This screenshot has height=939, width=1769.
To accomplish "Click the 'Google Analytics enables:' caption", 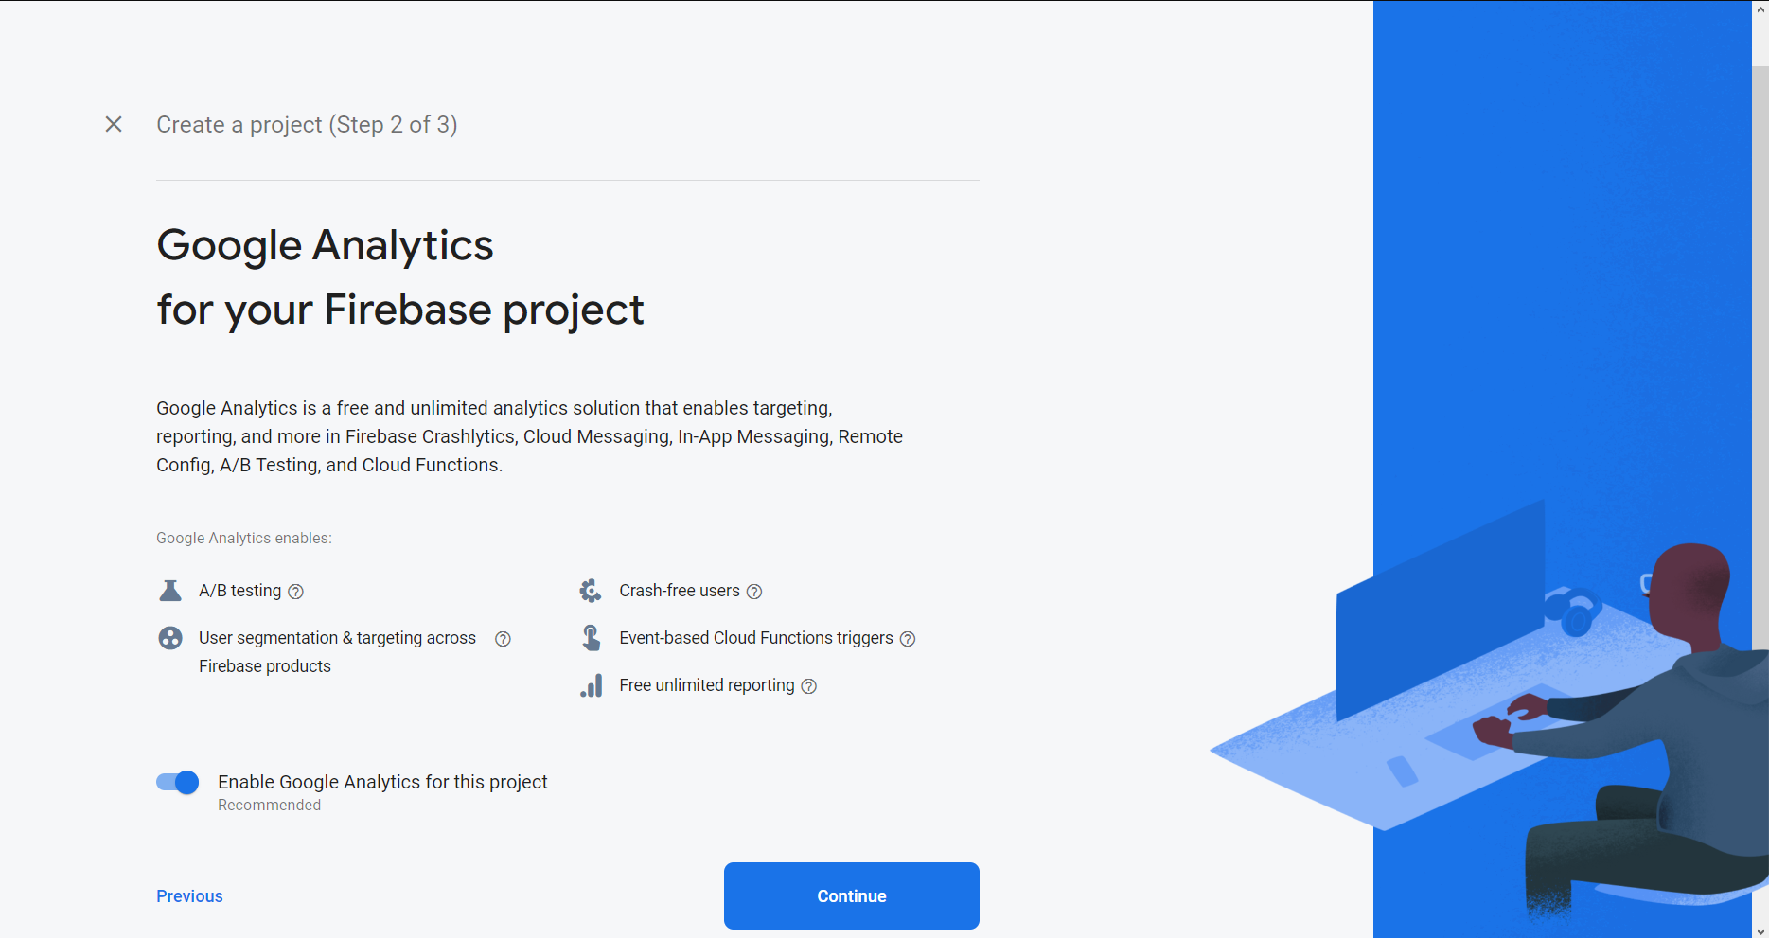I will 244,539.
